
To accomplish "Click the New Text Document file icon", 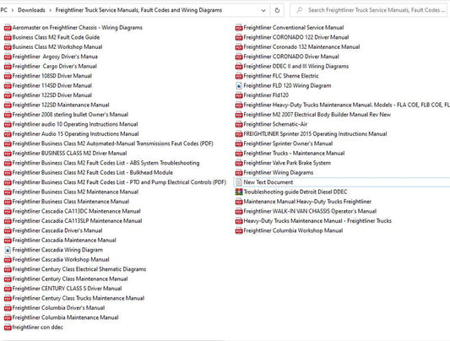I will [x=239, y=182].
